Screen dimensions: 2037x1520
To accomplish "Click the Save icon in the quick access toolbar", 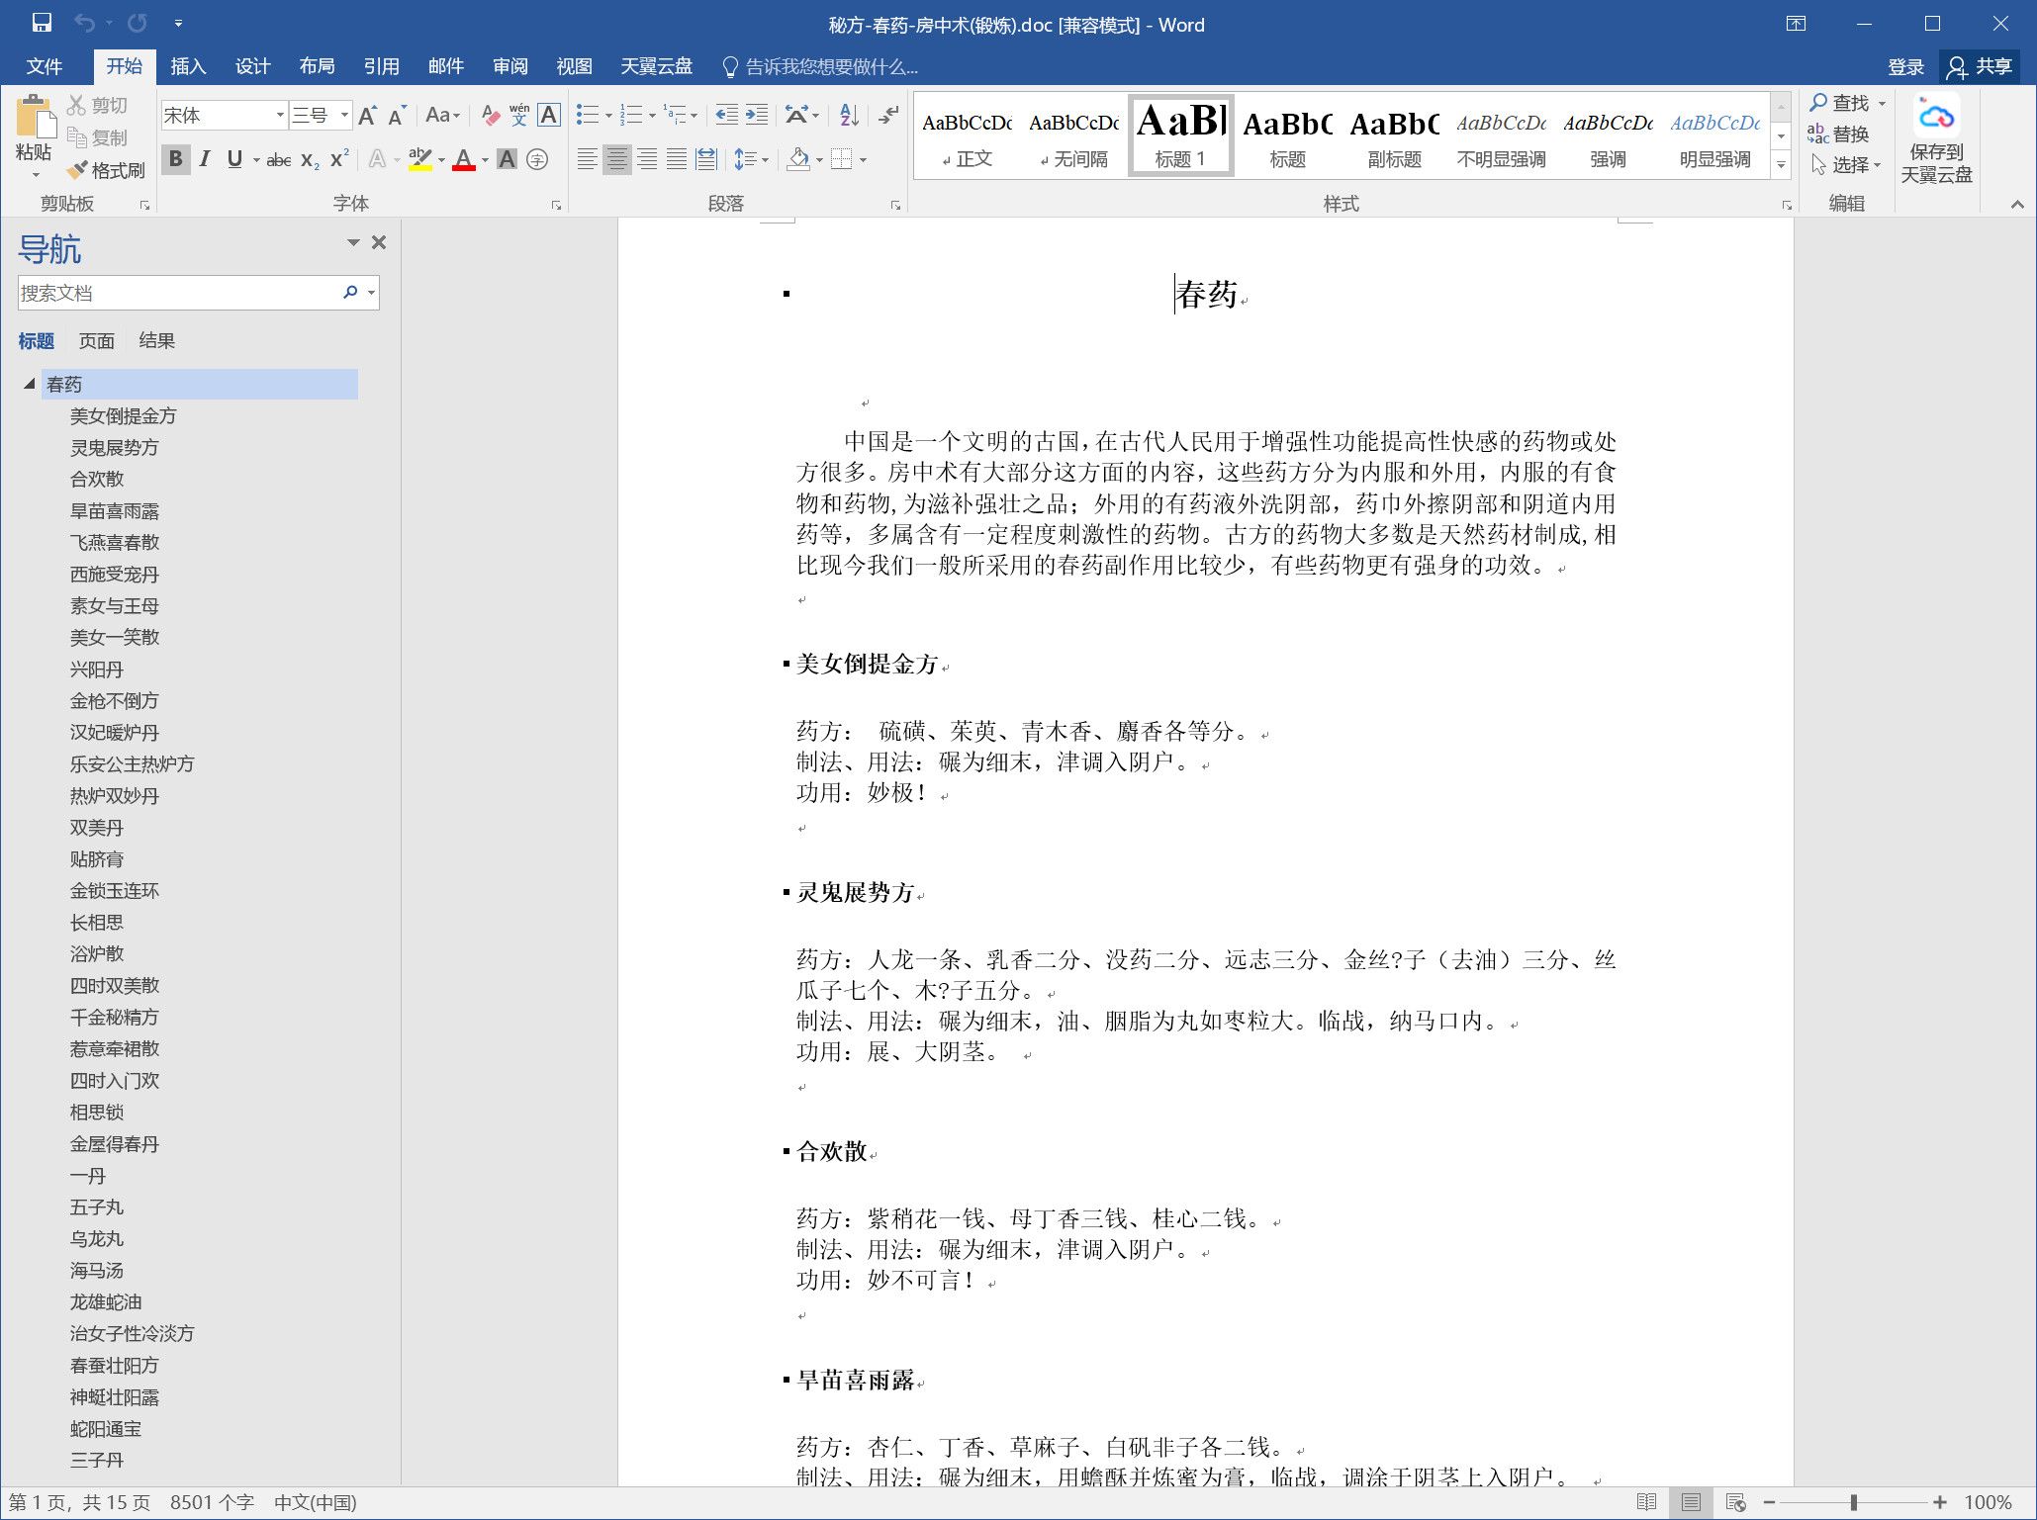I will 42,23.
